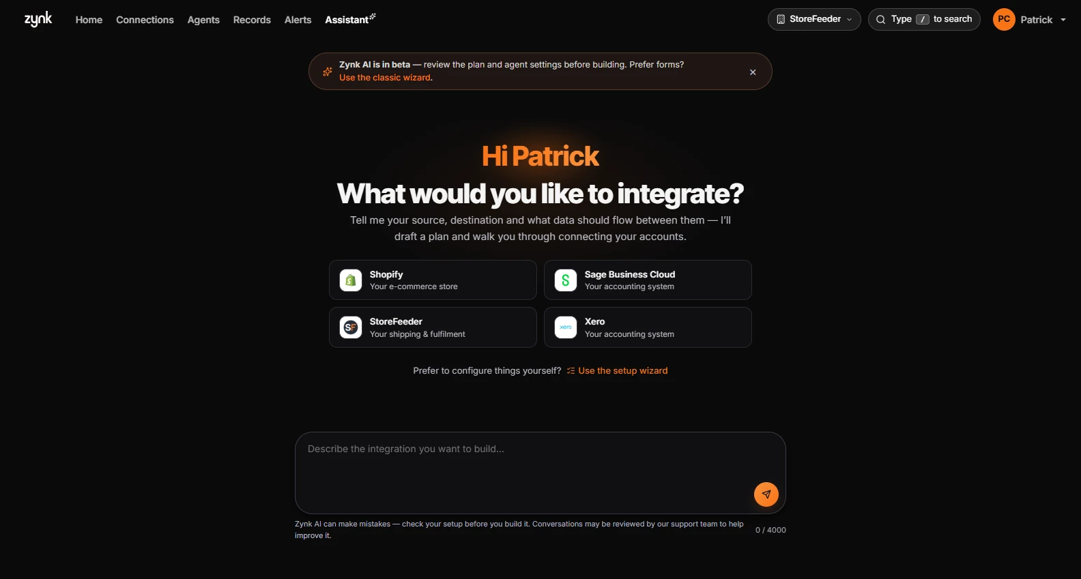Click the 'Prefer to configure things yourself?' text

[x=487, y=371]
